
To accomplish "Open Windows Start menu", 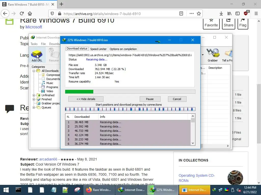I will click(6, 190).
